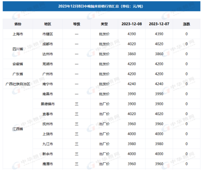Select the 成都市 region cell

tap(48, 44)
